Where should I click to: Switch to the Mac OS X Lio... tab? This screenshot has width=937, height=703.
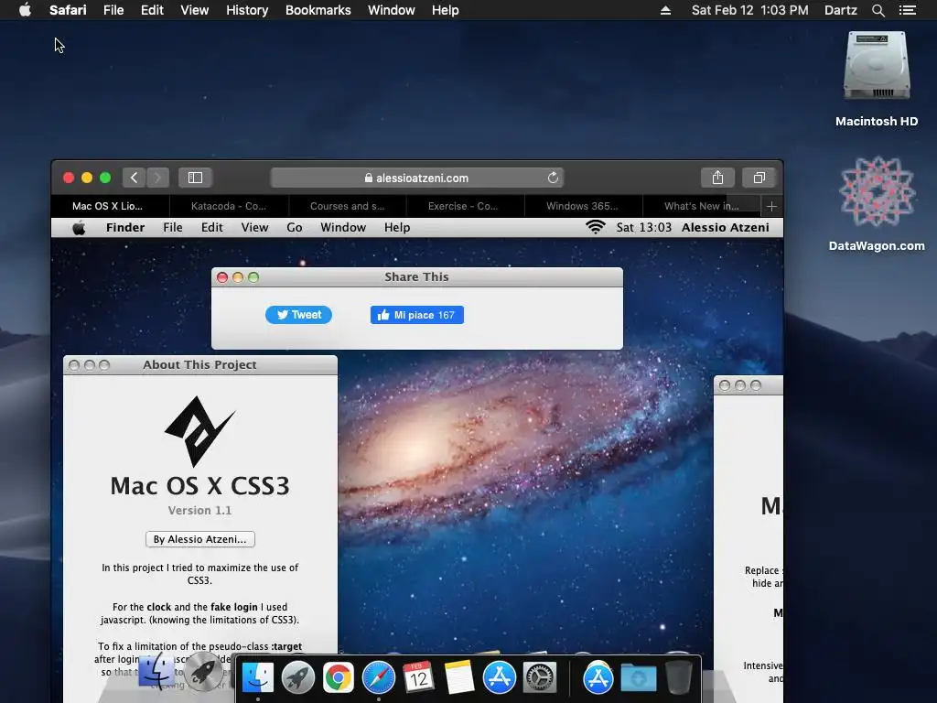click(x=108, y=206)
